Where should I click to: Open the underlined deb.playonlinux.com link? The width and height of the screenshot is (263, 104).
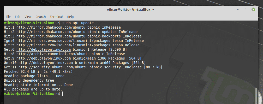(44, 49)
